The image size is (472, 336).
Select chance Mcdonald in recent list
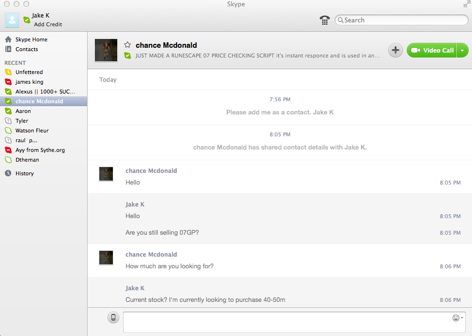click(44, 101)
